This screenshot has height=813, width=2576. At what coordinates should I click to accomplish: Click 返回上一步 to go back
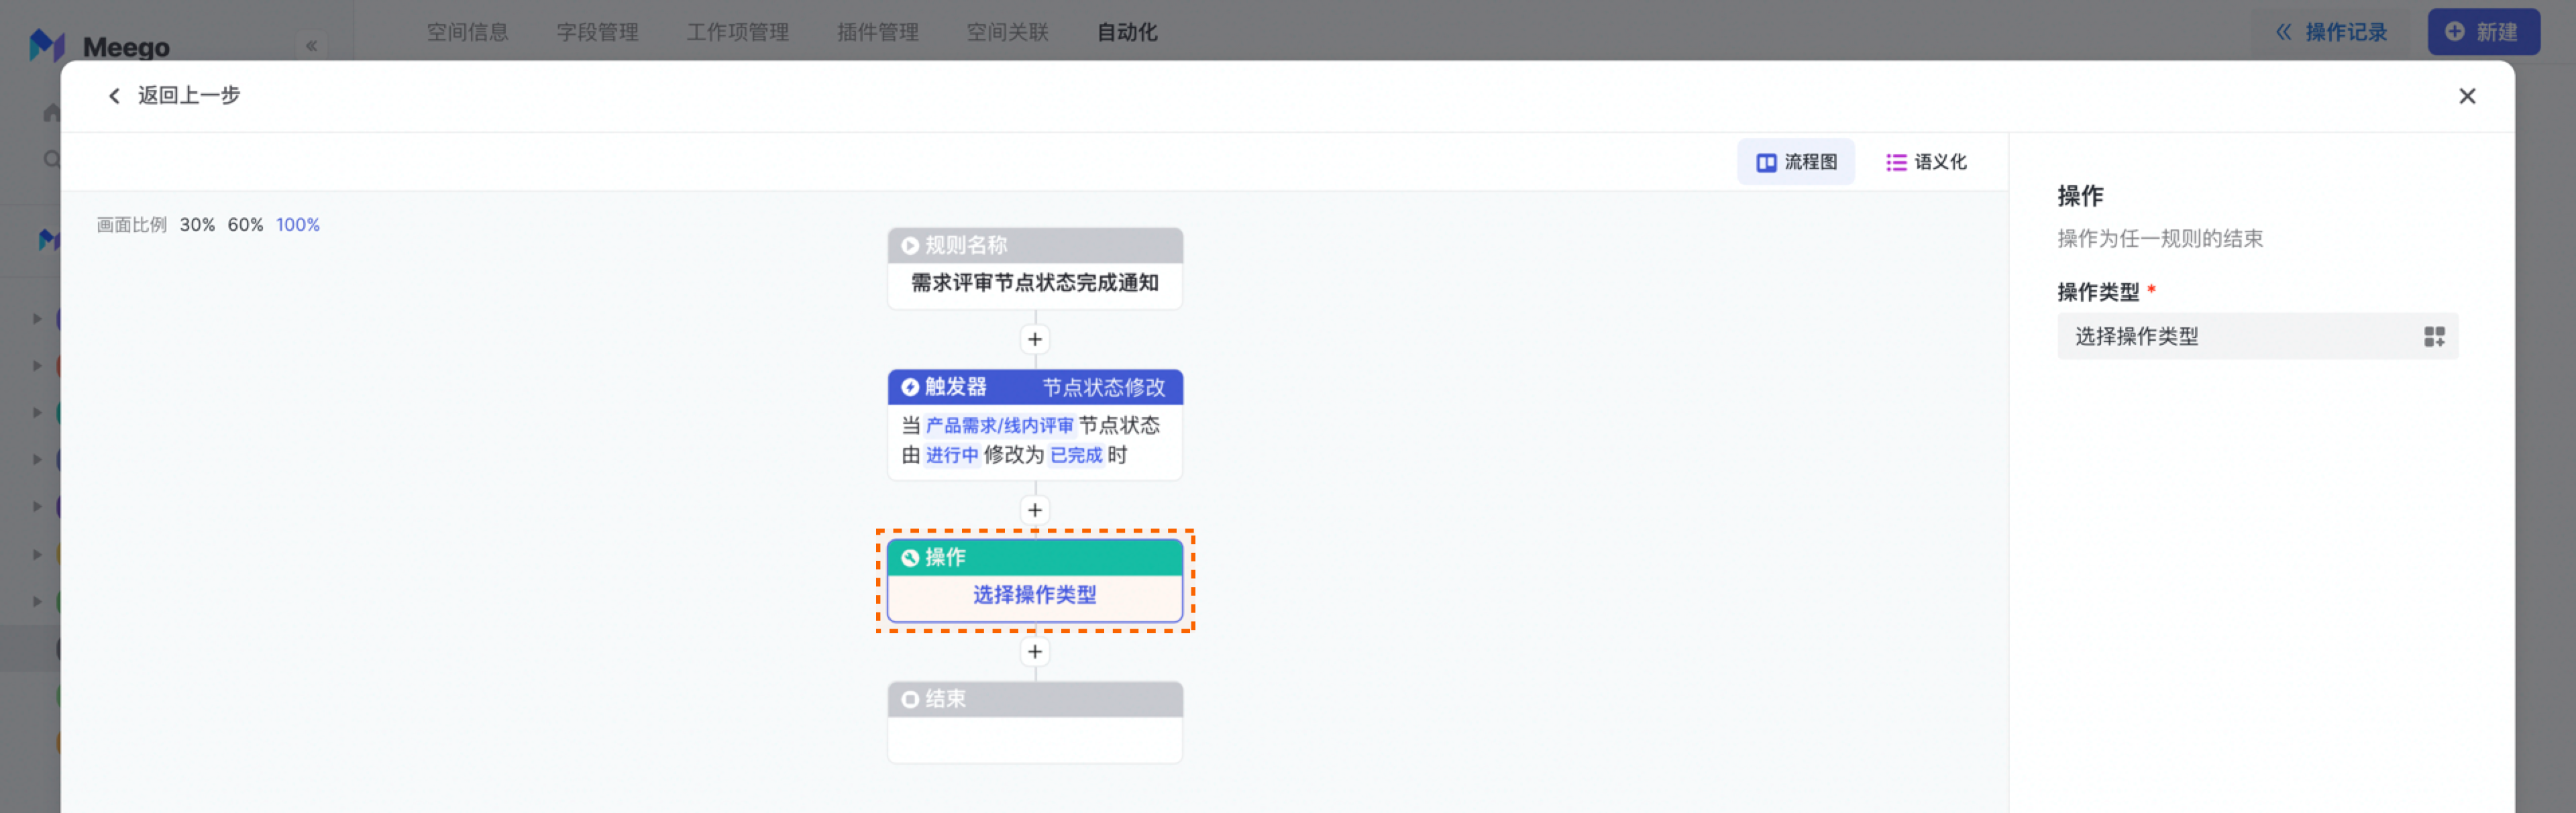click(189, 96)
